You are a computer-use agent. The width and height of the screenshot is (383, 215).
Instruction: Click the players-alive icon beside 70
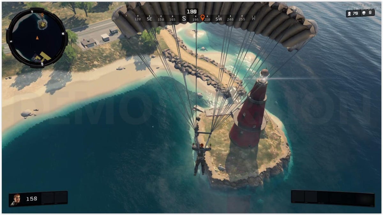[350, 13]
